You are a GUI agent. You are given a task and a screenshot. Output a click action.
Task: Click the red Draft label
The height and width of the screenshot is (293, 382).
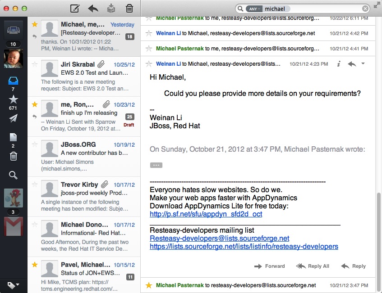click(x=129, y=125)
